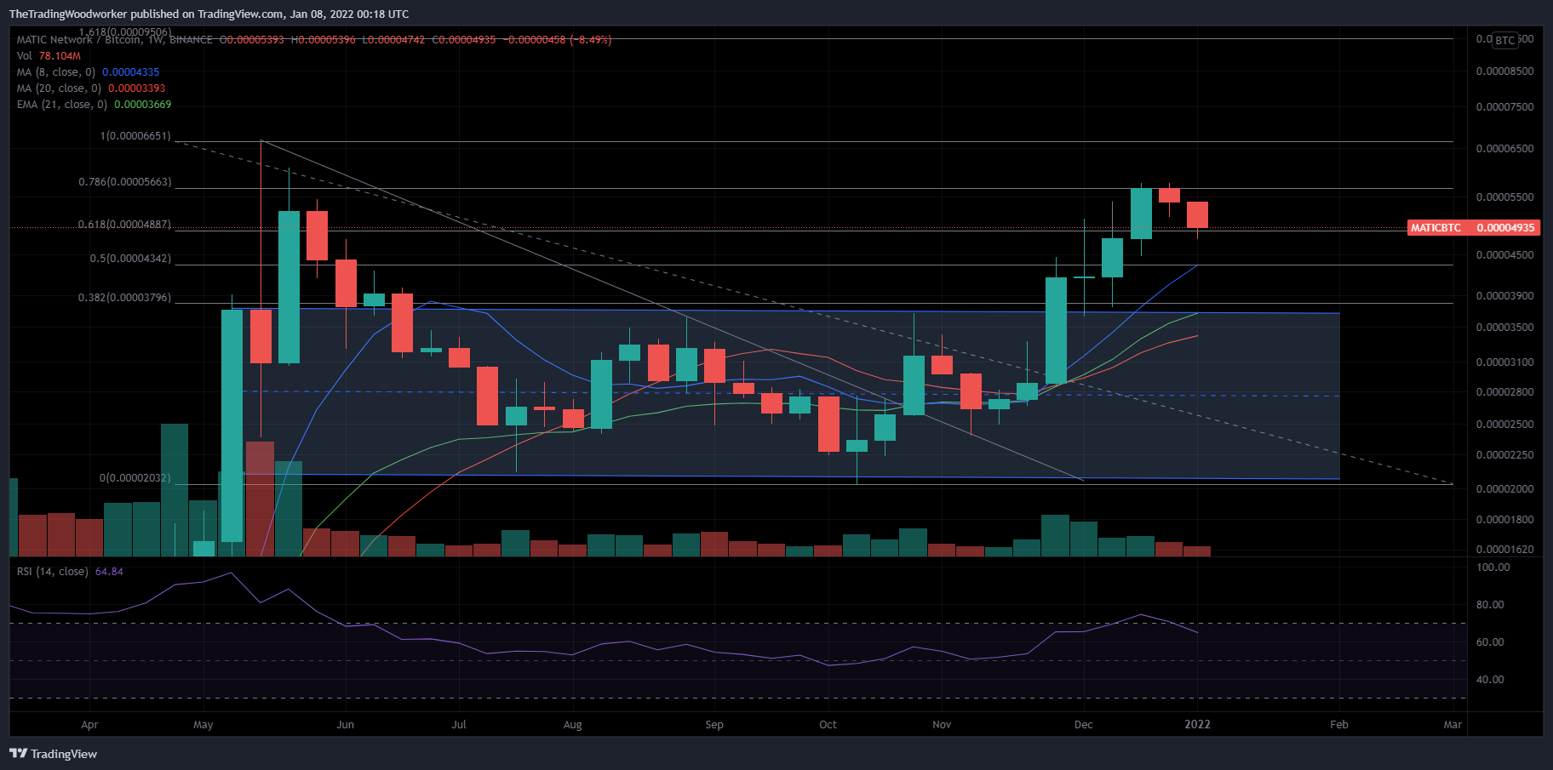The height and width of the screenshot is (770, 1553).
Task: Select the RSI (14, close) indicator legend
Action: point(70,572)
